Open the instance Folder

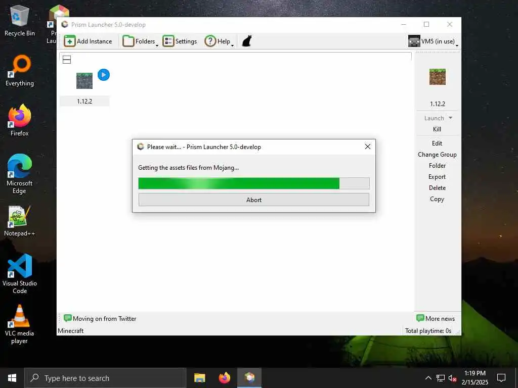click(x=437, y=166)
